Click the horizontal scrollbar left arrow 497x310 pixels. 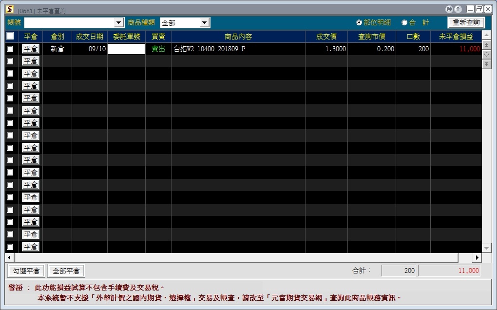(x=9, y=258)
